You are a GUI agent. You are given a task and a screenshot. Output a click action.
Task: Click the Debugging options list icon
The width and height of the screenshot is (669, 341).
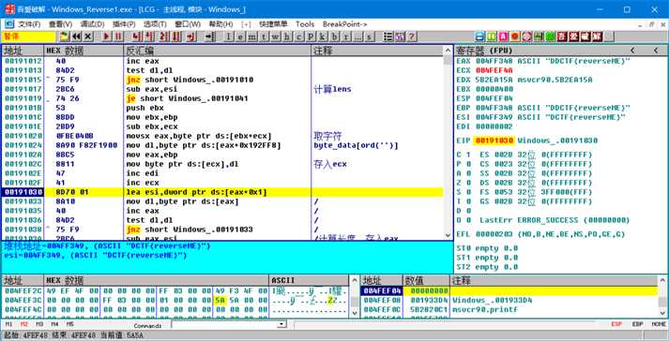coord(388,37)
